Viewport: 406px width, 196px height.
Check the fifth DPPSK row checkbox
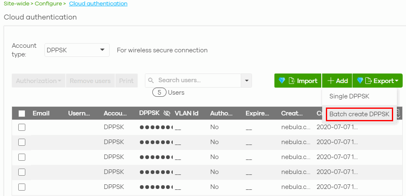[x=22, y=187]
